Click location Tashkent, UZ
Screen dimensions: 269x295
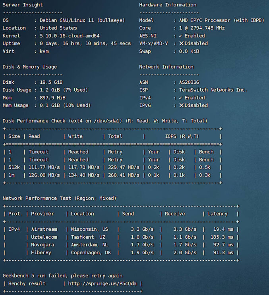[x=88, y=237]
